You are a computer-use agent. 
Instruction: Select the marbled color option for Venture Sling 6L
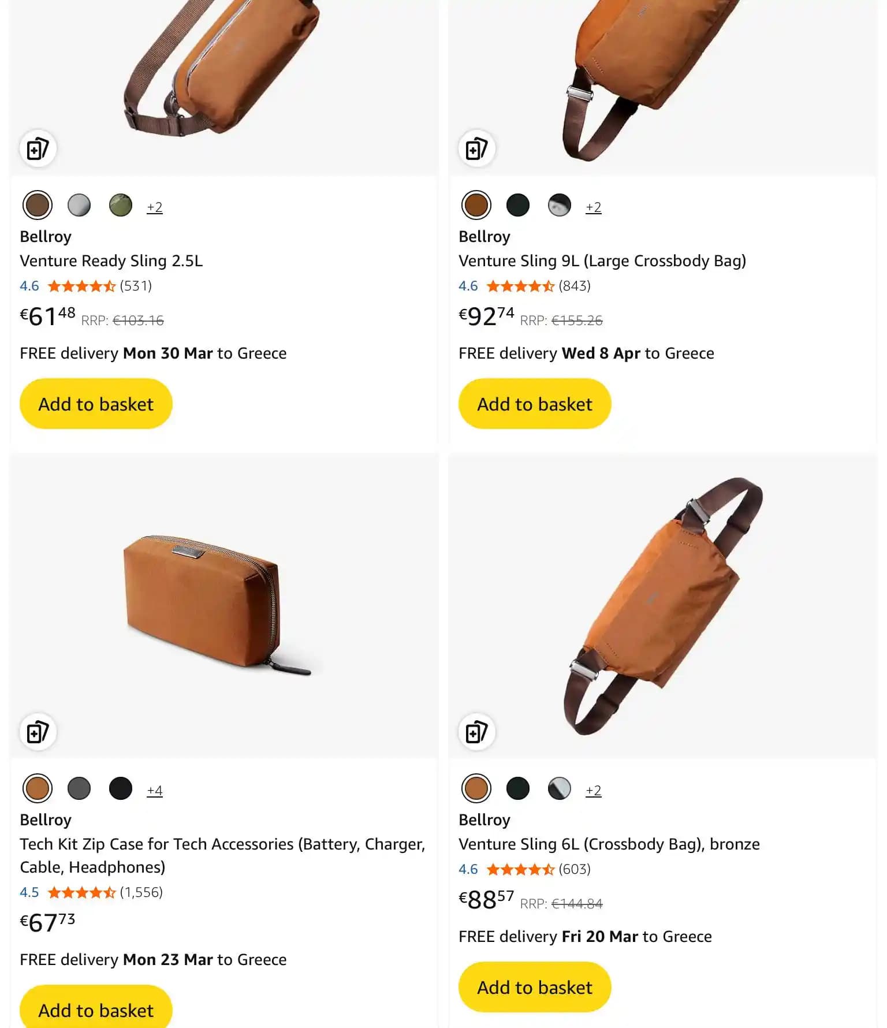tap(560, 788)
